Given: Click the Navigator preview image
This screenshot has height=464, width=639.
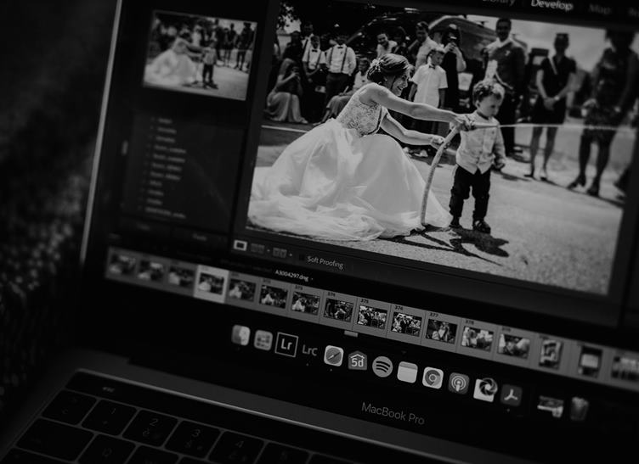Looking at the screenshot, I should point(200,56).
